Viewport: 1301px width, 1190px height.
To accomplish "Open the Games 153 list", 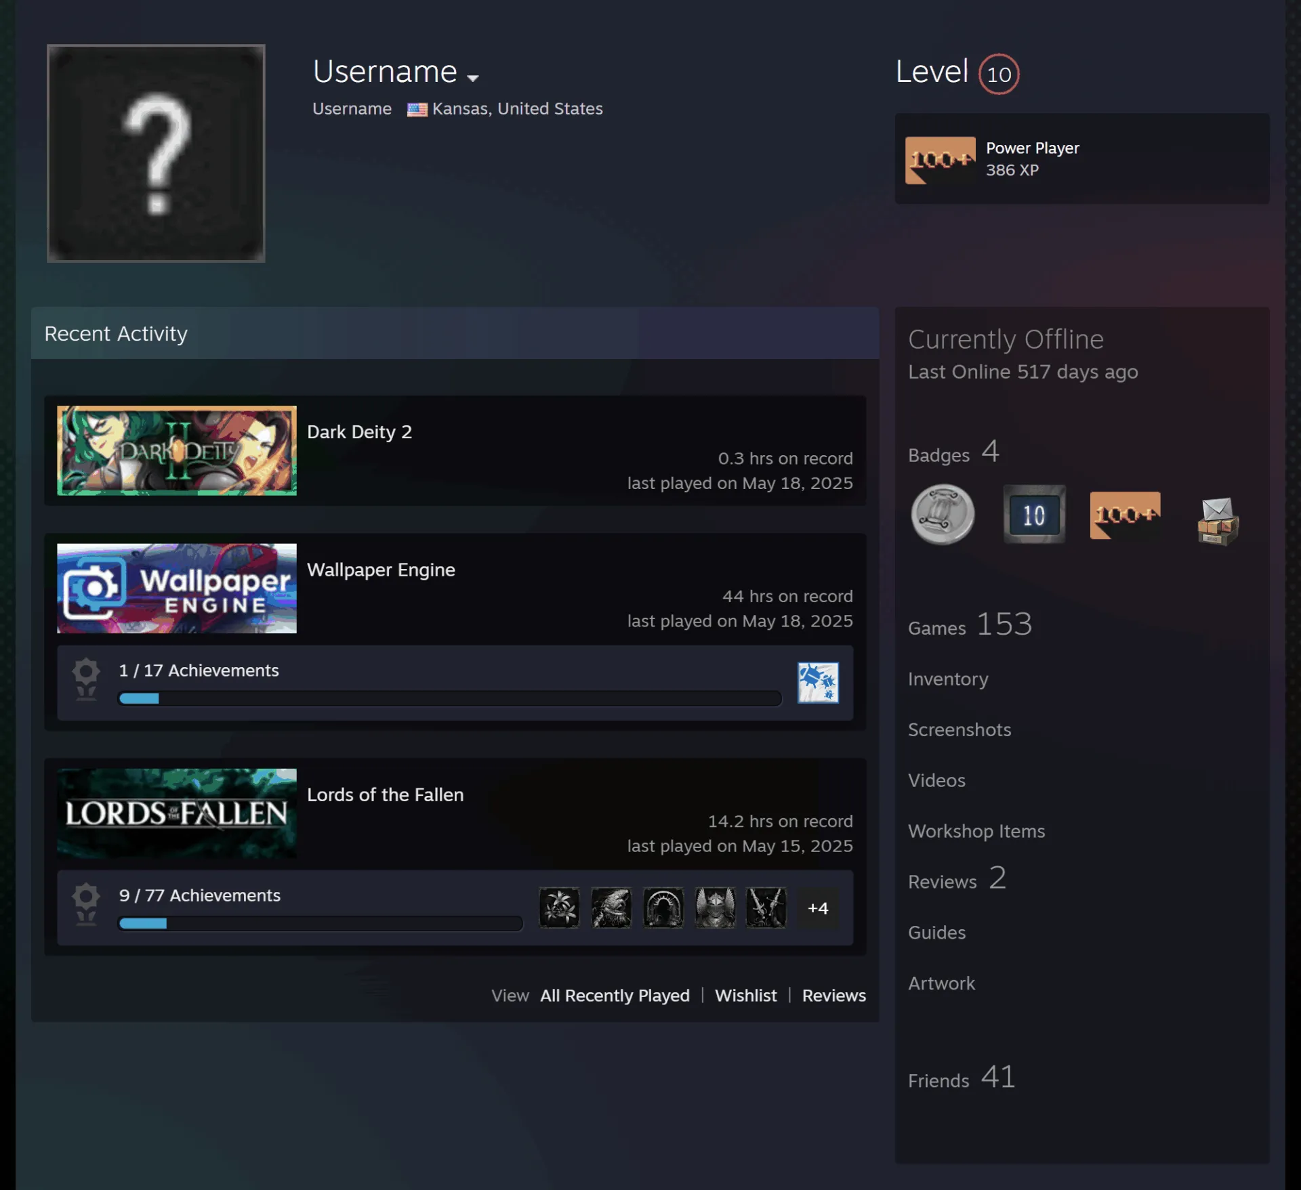I will tap(970, 624).
